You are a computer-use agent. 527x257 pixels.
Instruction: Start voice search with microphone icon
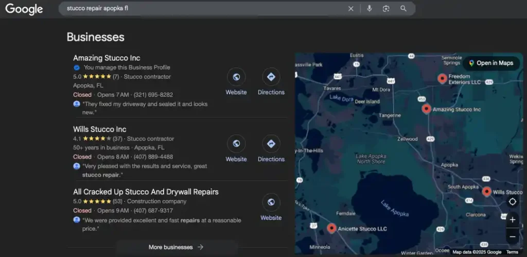pyautogui.click(x=370, y=9)
